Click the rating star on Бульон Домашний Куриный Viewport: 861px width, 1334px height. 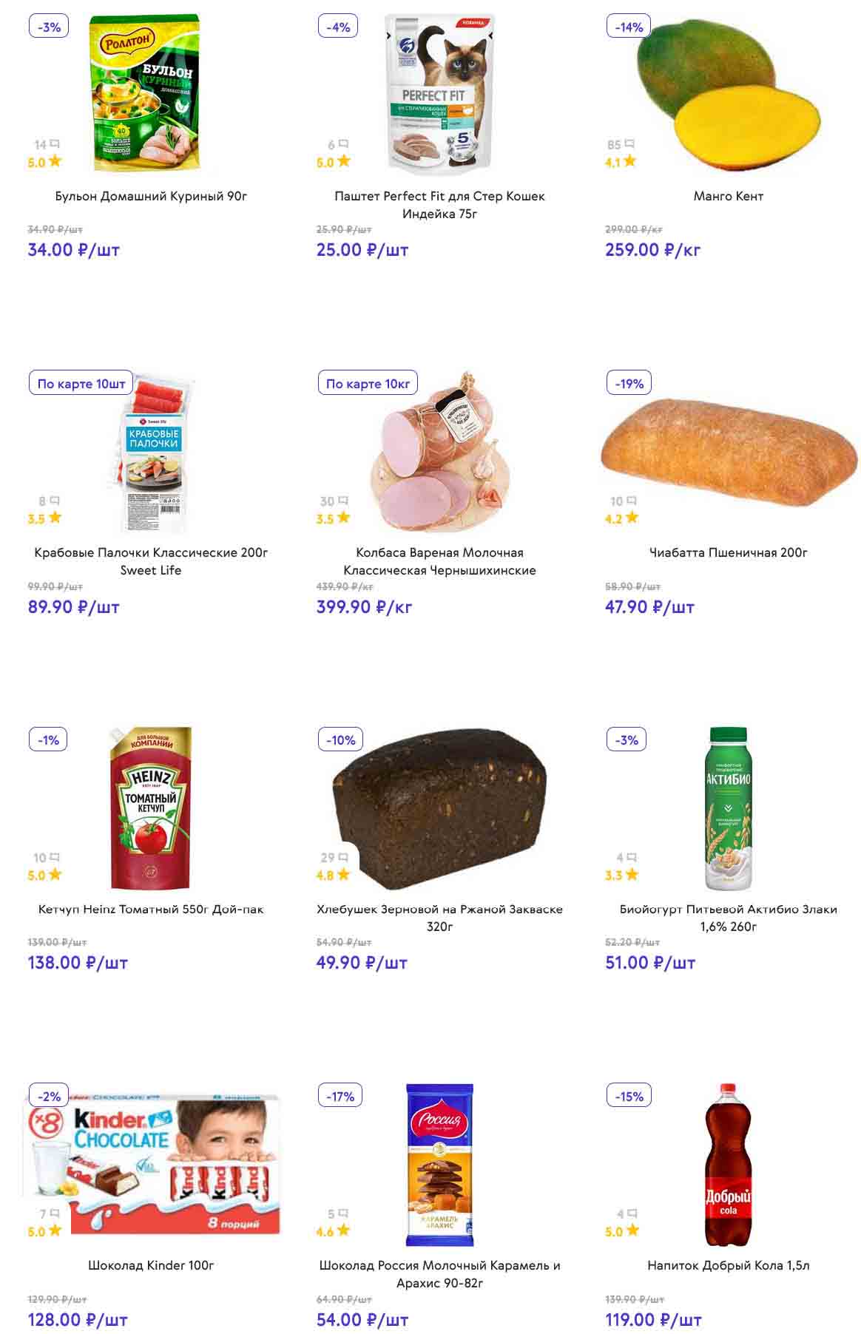(x=55, y=161)
